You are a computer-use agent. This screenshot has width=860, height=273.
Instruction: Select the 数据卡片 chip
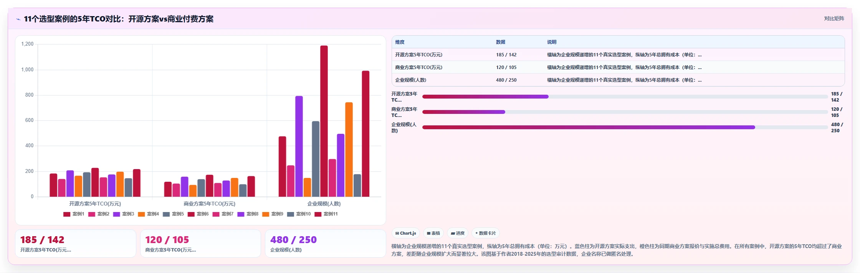486,233
